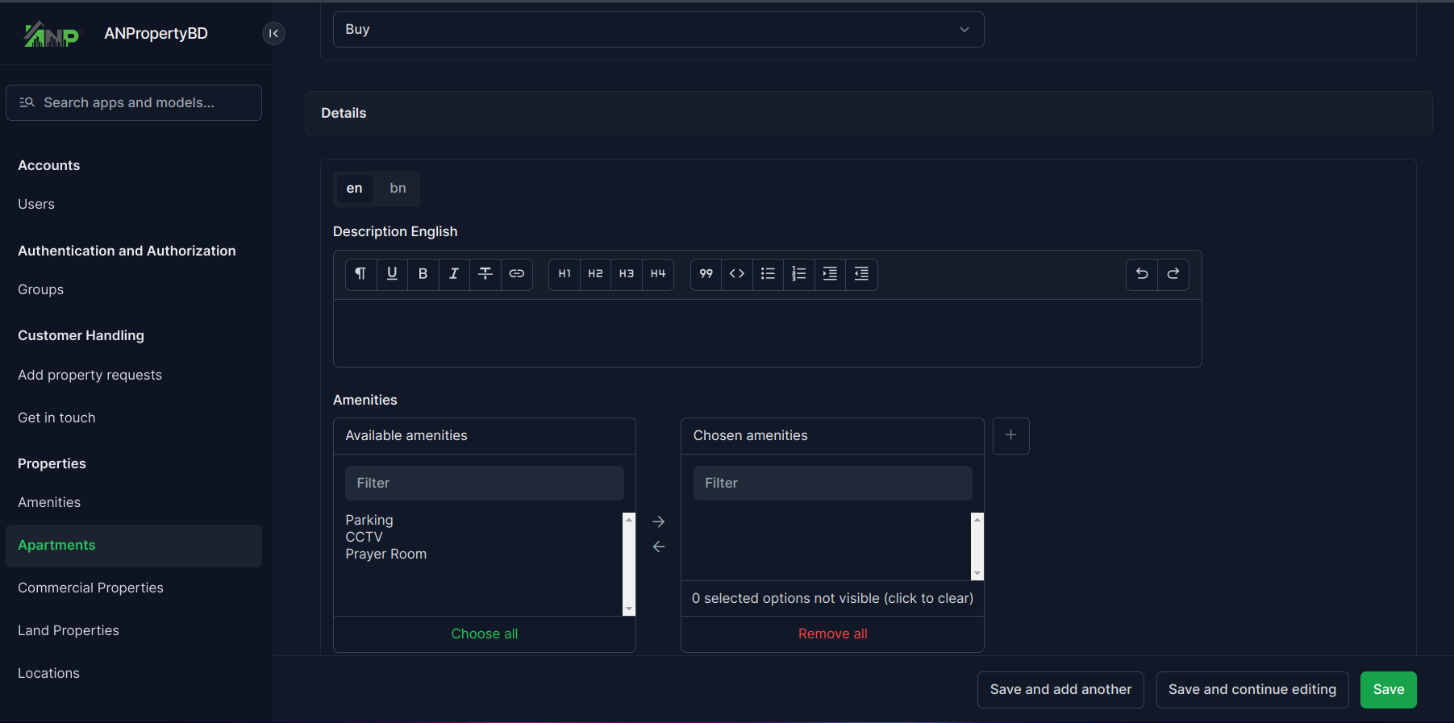Click the ANP logo in the sidebar

[52, 34]
